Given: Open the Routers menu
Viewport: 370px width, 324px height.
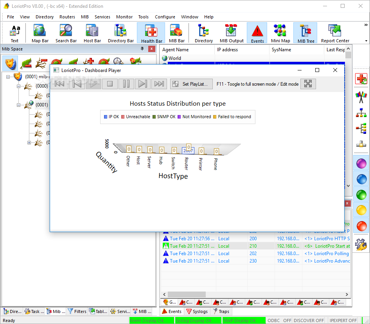Looking at the screenshot, I should 67,17.
